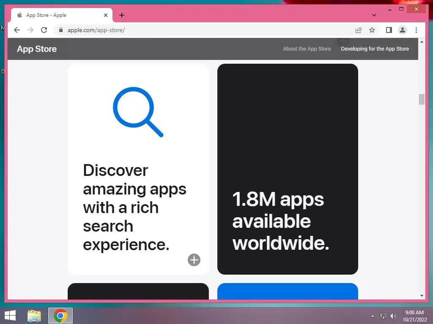Click the scrollbar up arrow

[422, 42]
